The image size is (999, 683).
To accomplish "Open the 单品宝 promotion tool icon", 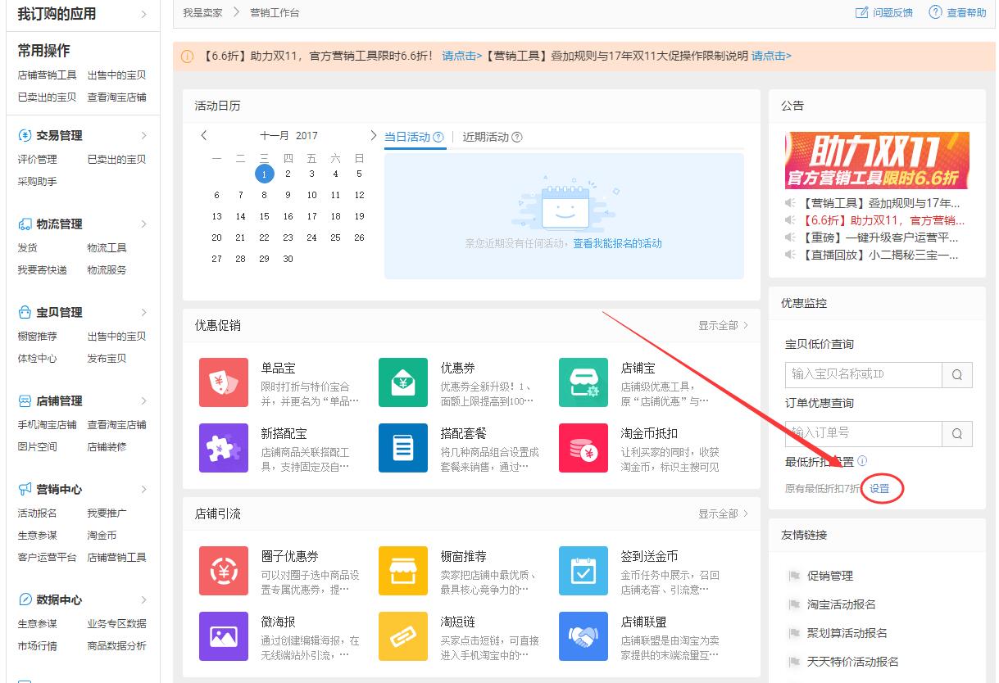I will 224,382.
